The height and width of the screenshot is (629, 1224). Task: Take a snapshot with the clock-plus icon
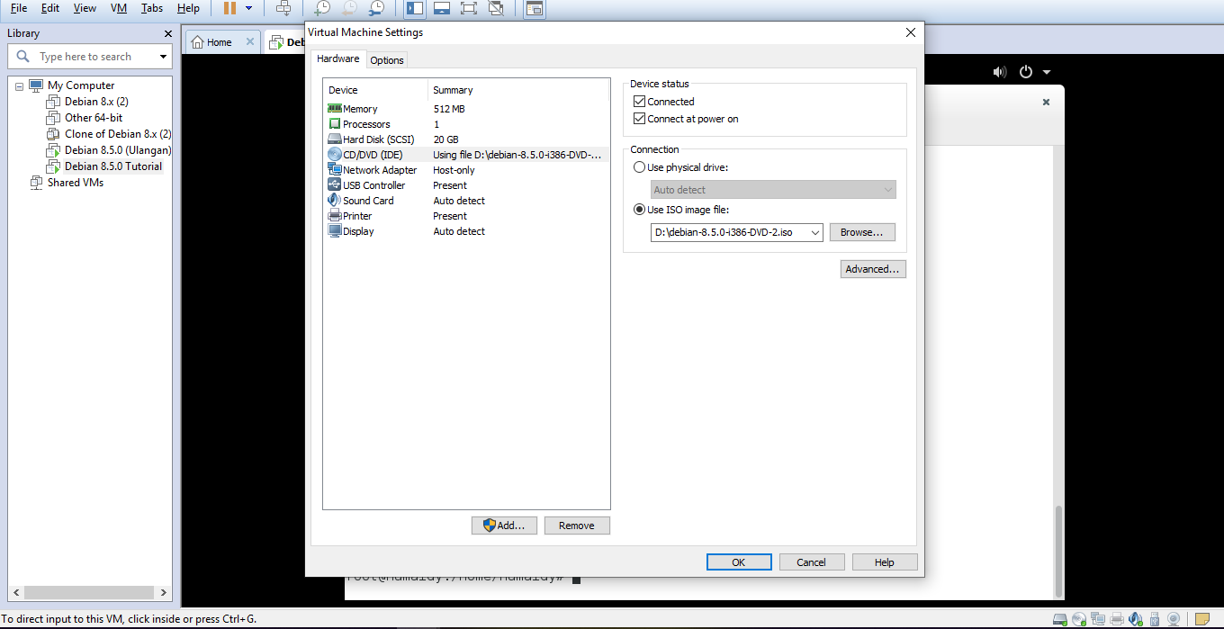[x=322, y=9]
